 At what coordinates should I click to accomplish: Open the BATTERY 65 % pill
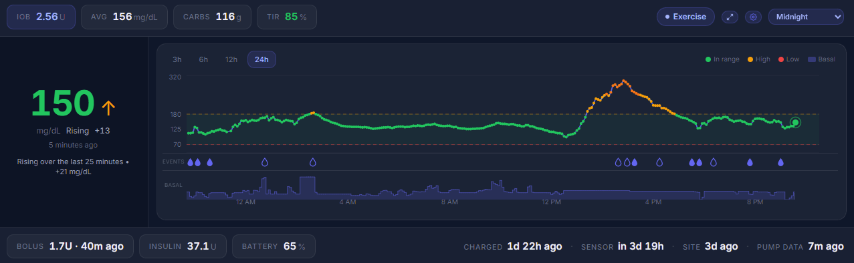[274, 246]
